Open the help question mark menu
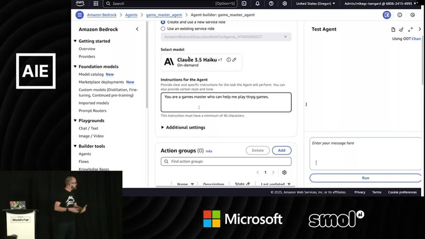The height and width of the screenshot is (239, 425). 271,4
